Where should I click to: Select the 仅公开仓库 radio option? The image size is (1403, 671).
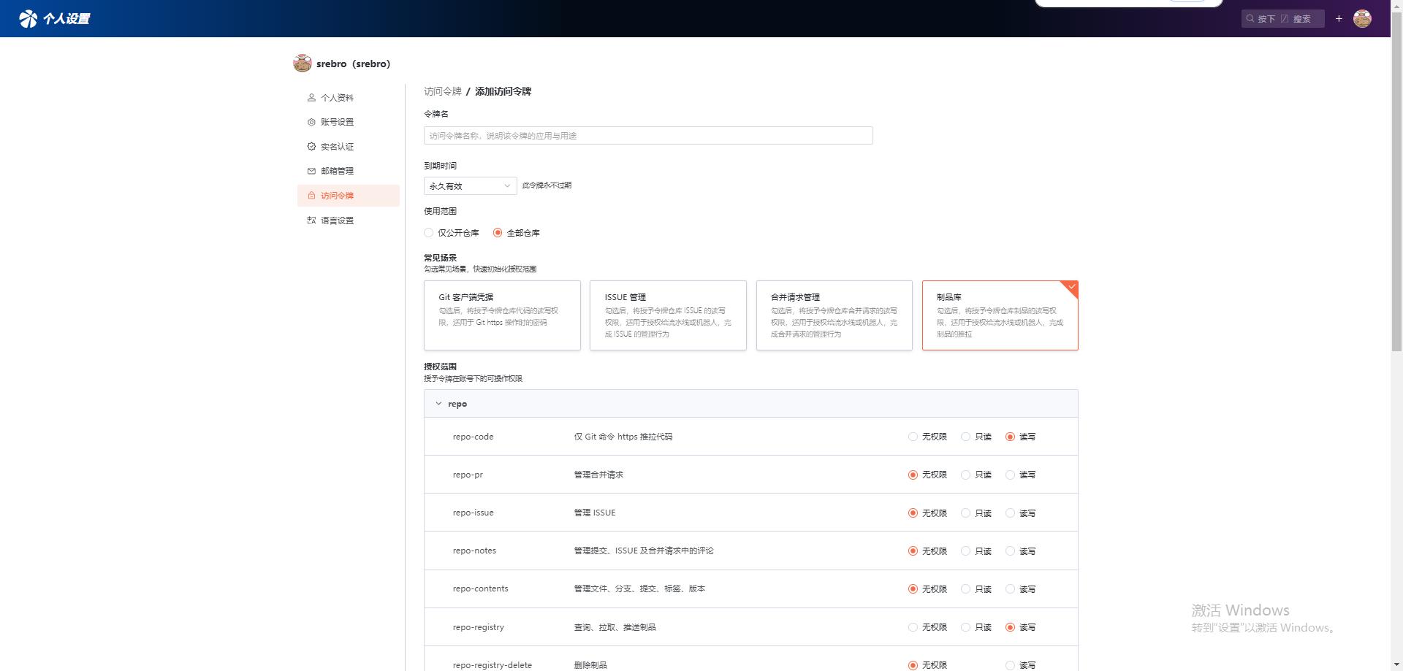(x=429, y=233)
